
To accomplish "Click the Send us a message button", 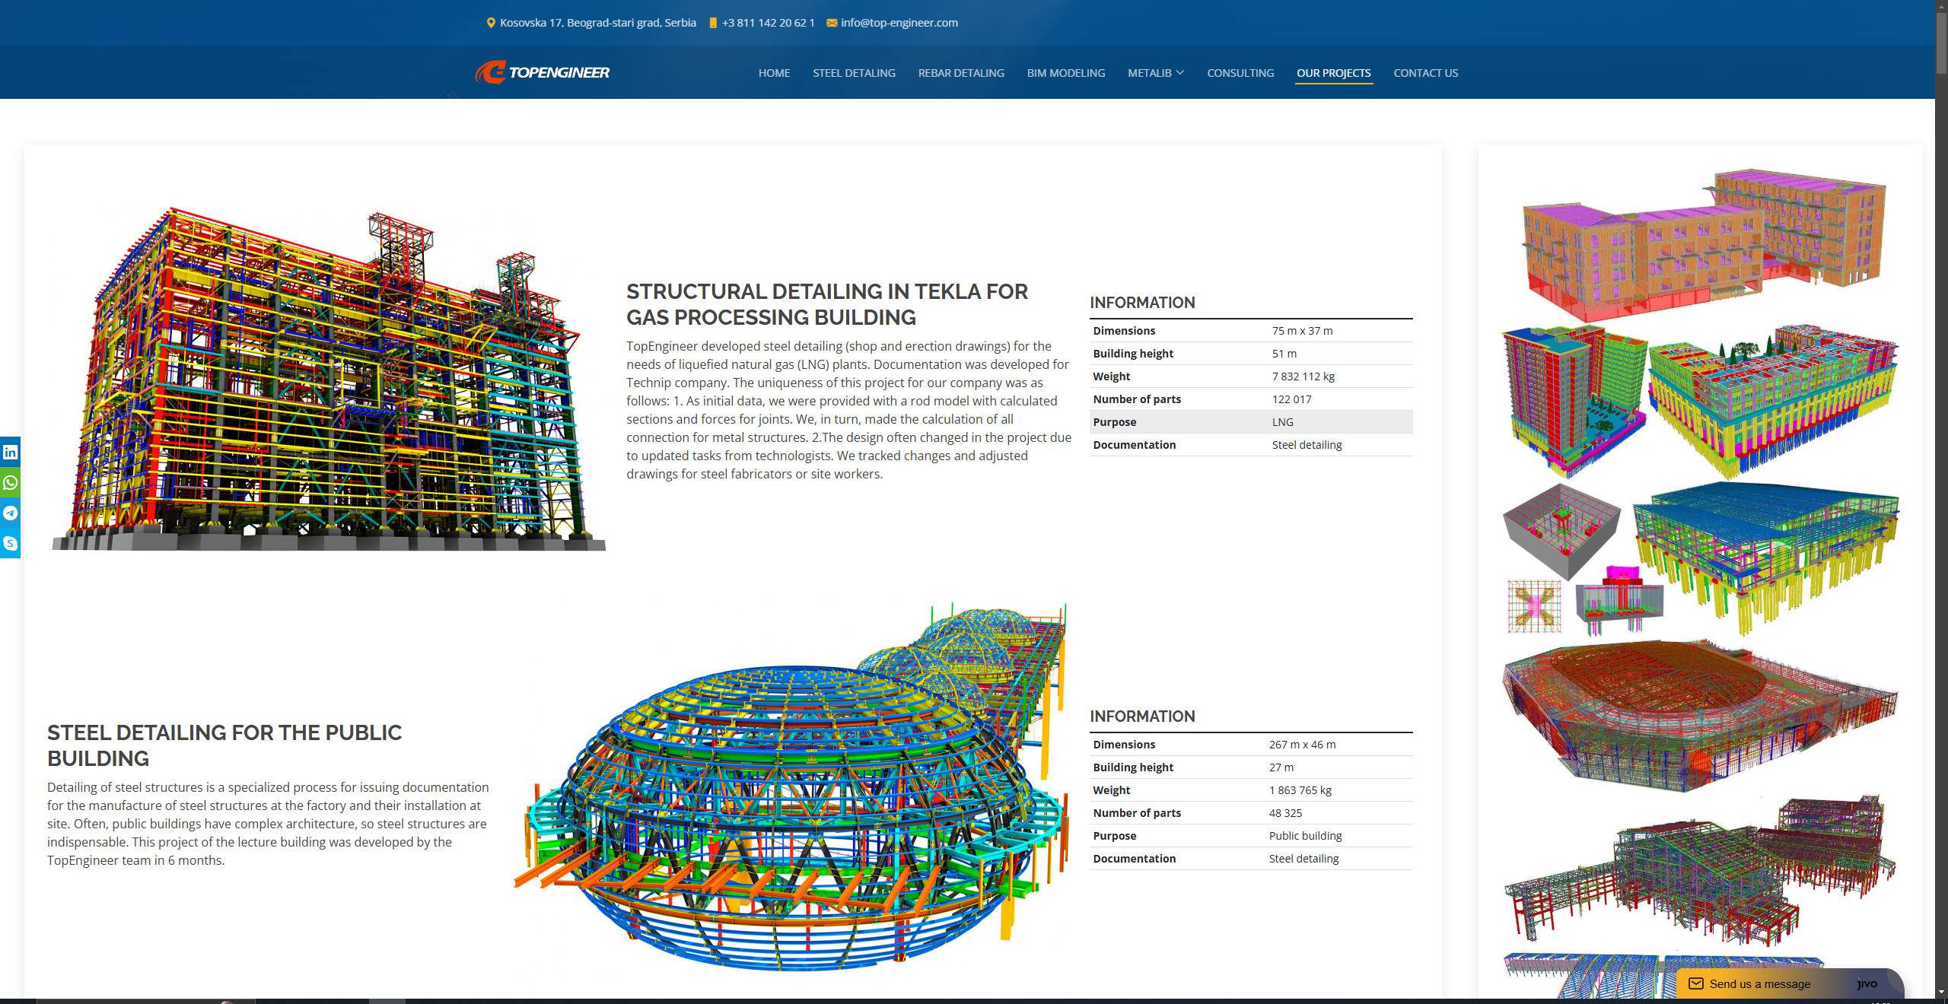I will 1759,983.
